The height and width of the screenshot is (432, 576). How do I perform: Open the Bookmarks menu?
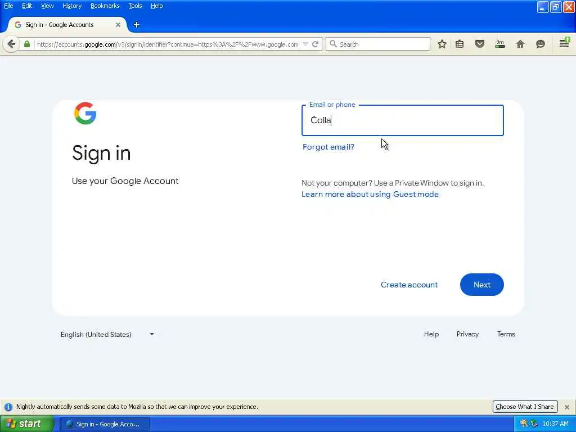(x=105, y=6)
